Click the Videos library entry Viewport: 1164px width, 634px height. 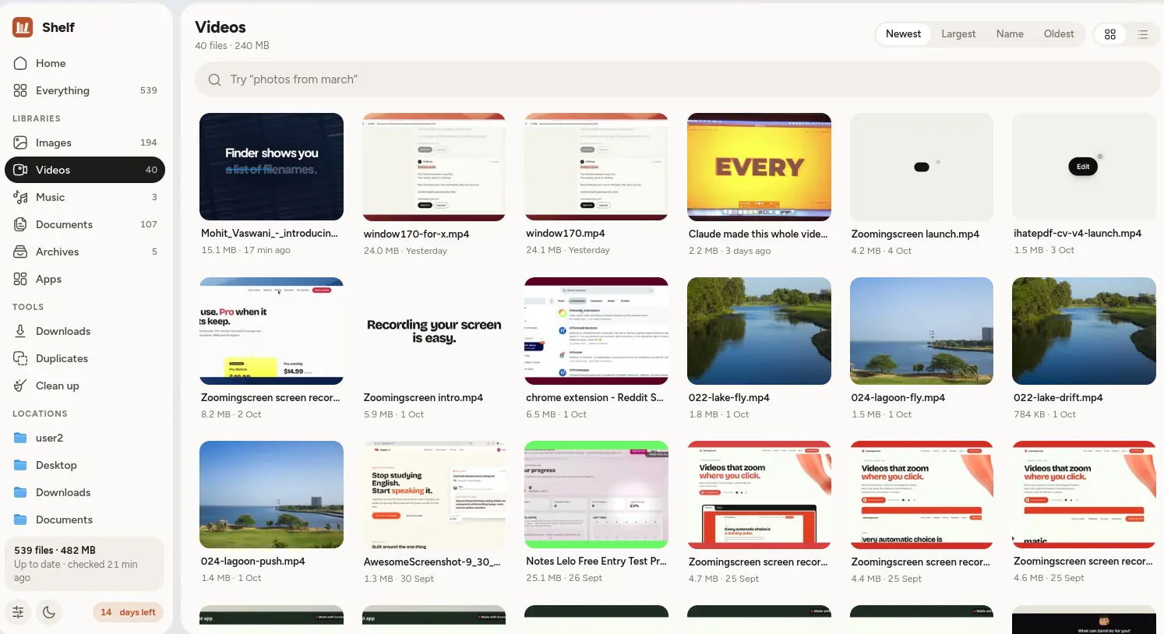[x=85, y=170]
